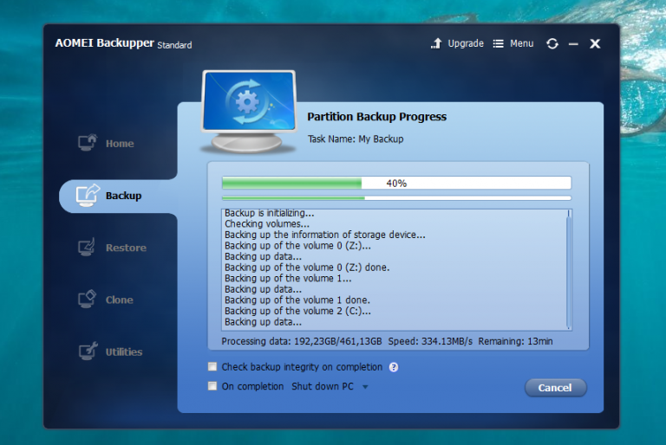Cancel the backup operation
Viewport: 666px width, 445px height.
555,387
